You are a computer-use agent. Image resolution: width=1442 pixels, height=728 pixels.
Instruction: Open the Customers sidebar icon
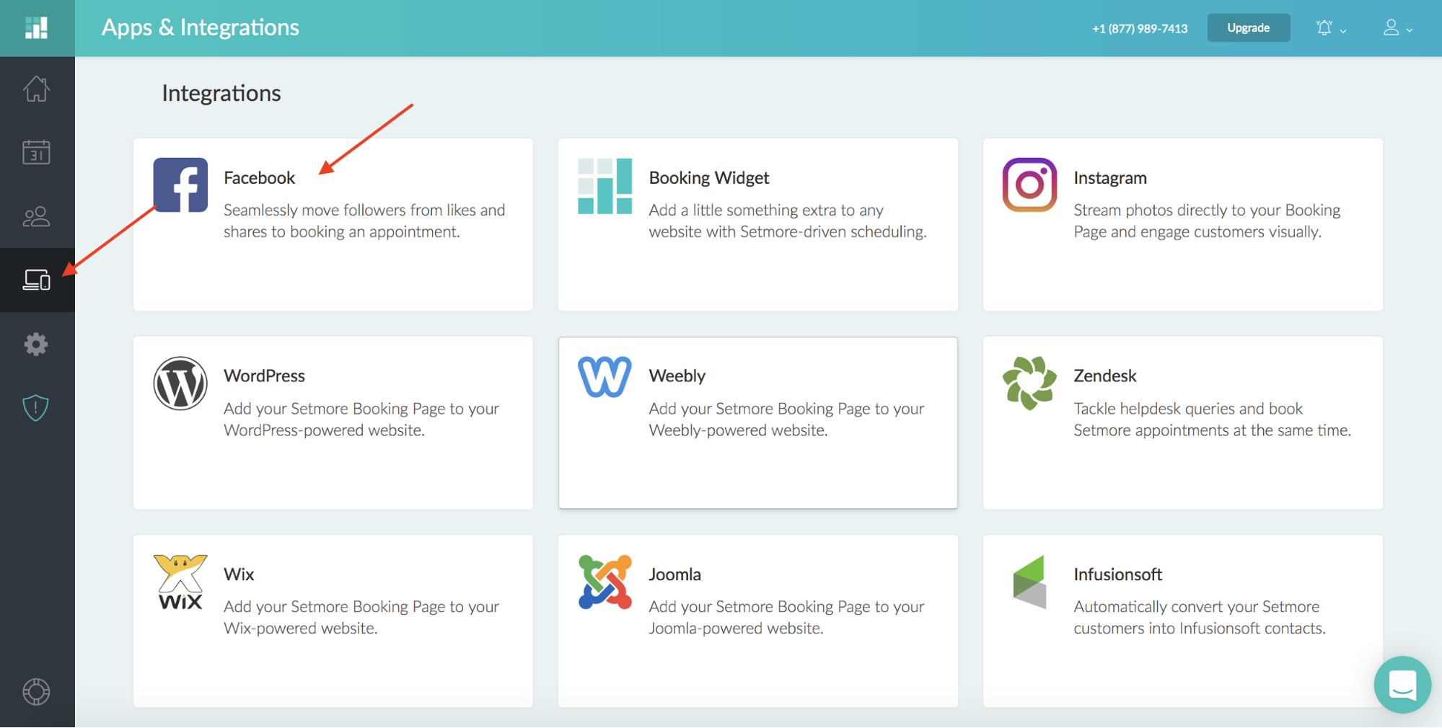36,216
